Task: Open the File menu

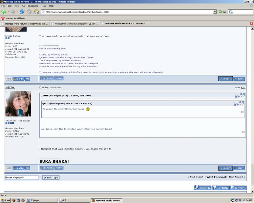Action: coord(3,6)
